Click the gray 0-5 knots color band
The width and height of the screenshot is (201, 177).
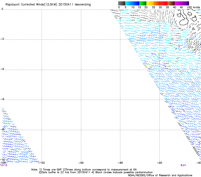pyautogui.click(x=122, y=3)
